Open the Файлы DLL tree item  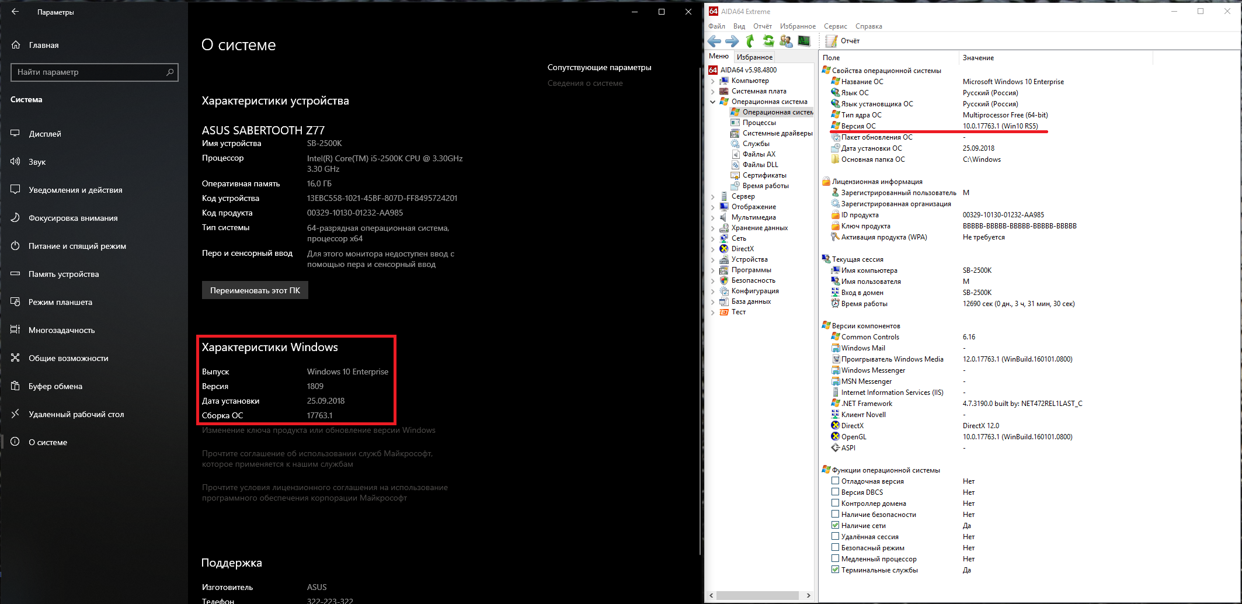click(760, 165)
